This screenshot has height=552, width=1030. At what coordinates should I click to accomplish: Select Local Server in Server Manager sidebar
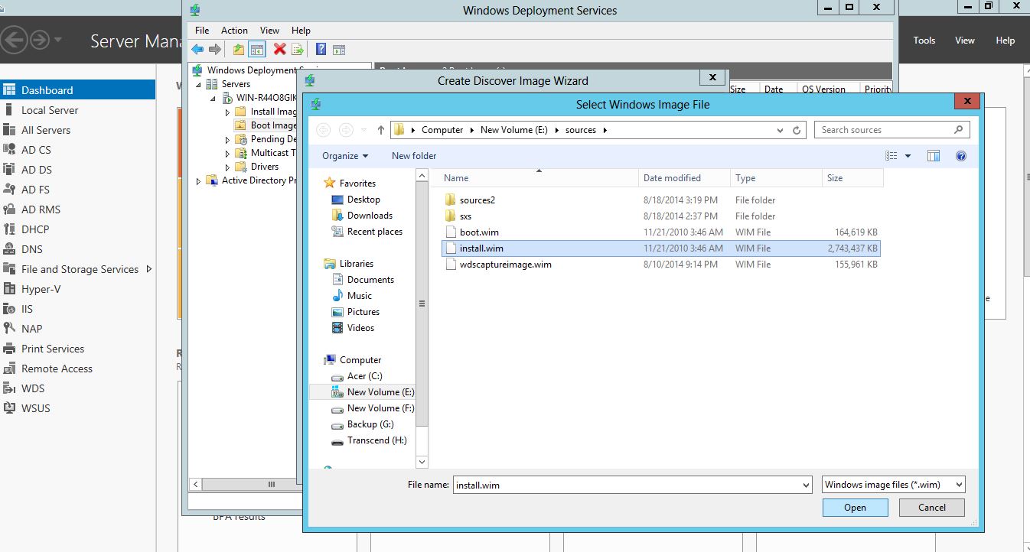(x=50, y=110)
